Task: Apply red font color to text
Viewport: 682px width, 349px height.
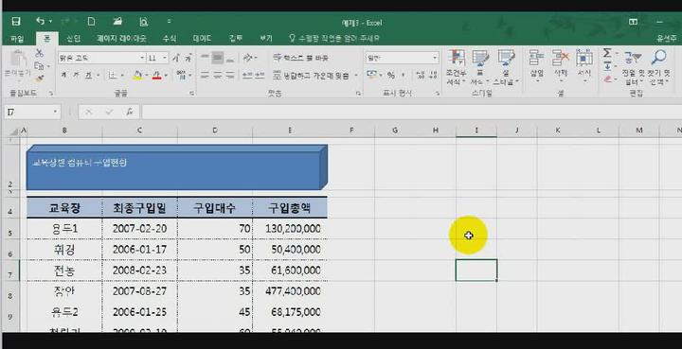Action: pyautogui.click(x=157, y=76)
